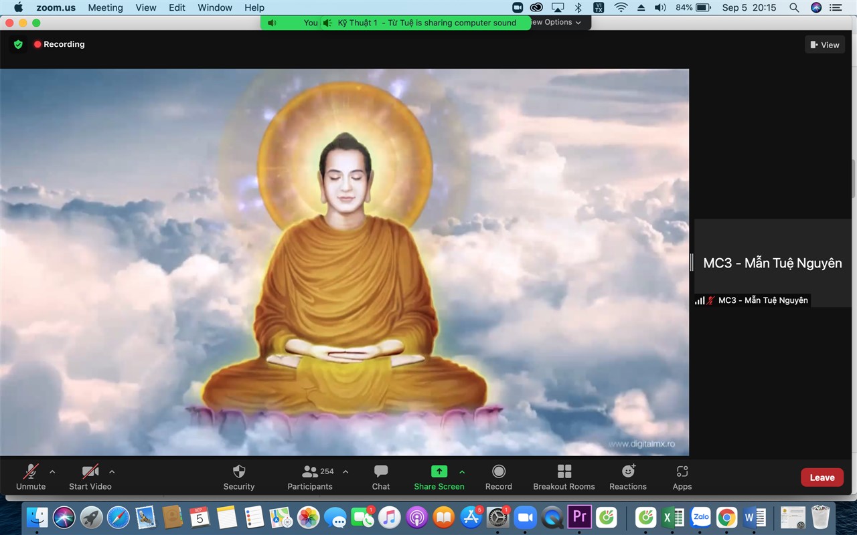Screen dimensions: 857x535
Task: Open the Security shield options
Action: tap(239, 477)
